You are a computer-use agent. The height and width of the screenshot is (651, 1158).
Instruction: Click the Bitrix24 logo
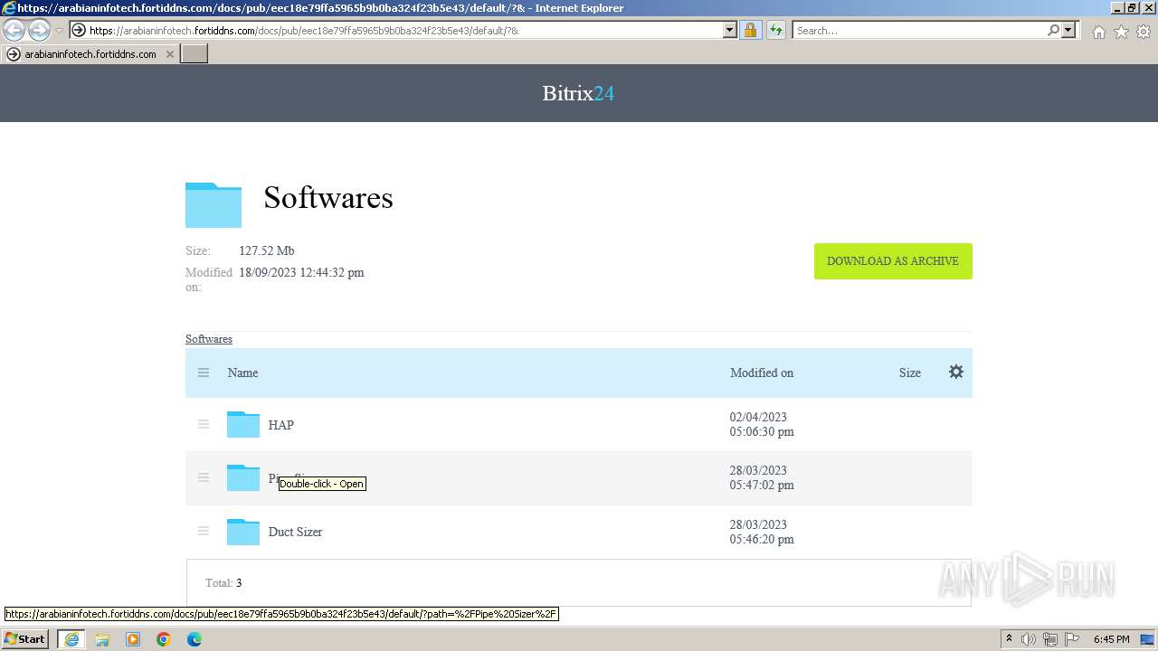point(578,93)
